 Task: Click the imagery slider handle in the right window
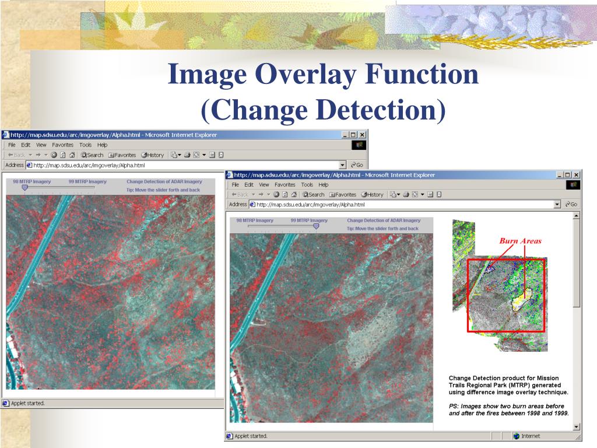point(315,226)
